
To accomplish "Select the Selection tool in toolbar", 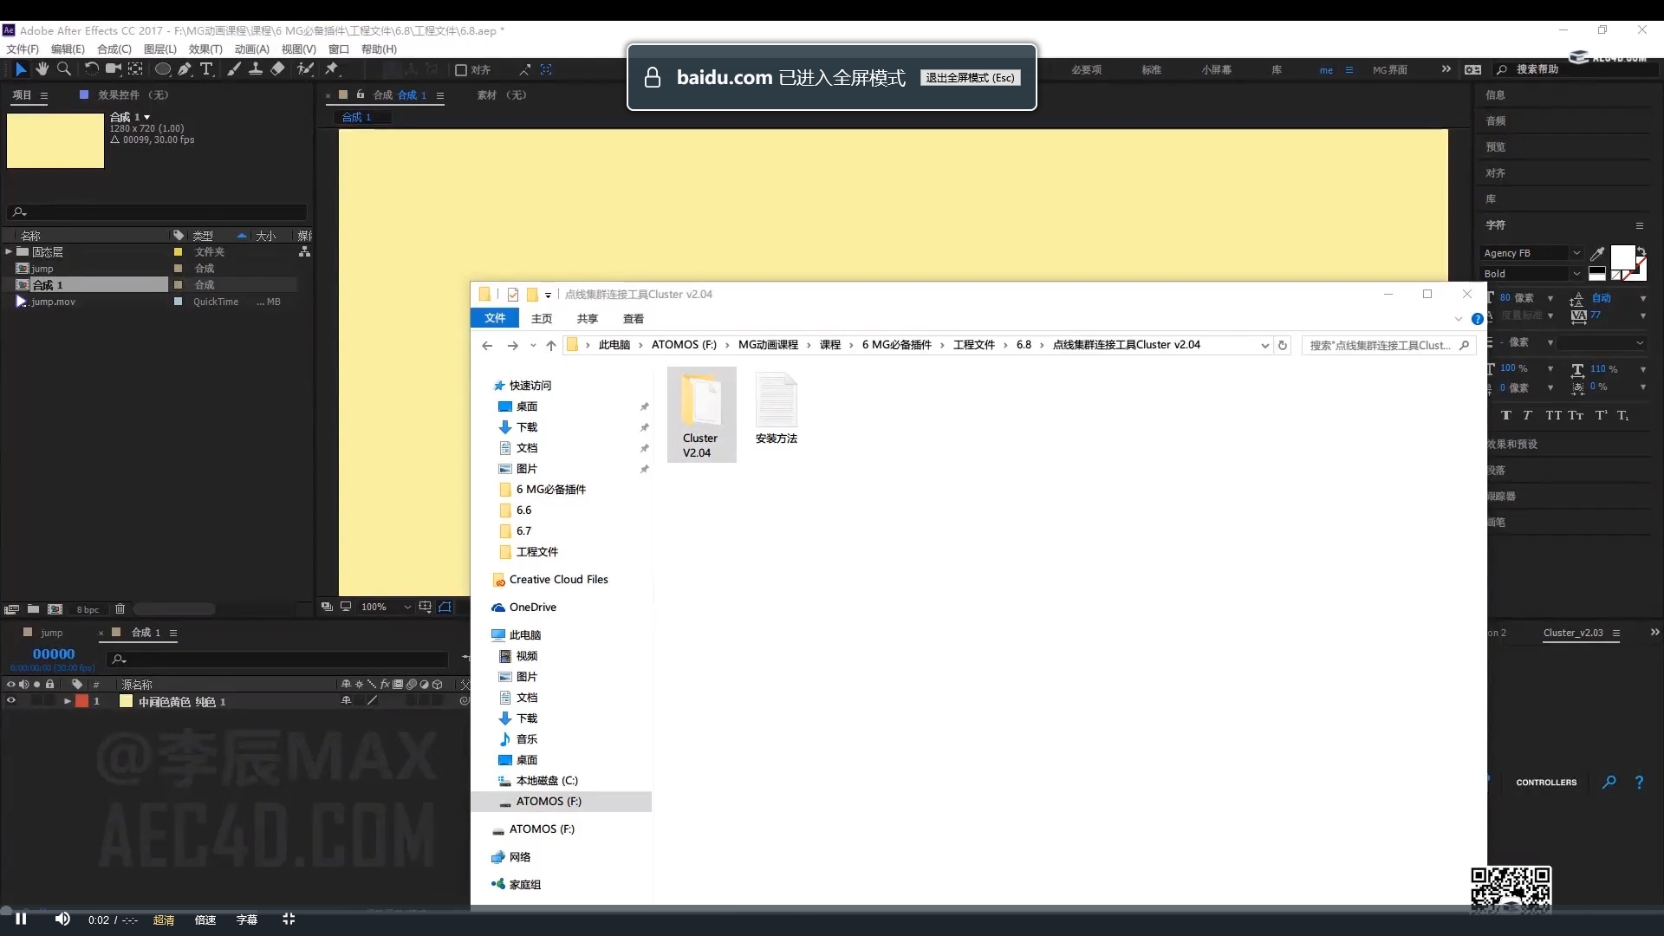I will click(x=18, y=68).
